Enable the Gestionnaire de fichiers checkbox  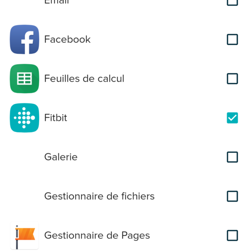232,196
